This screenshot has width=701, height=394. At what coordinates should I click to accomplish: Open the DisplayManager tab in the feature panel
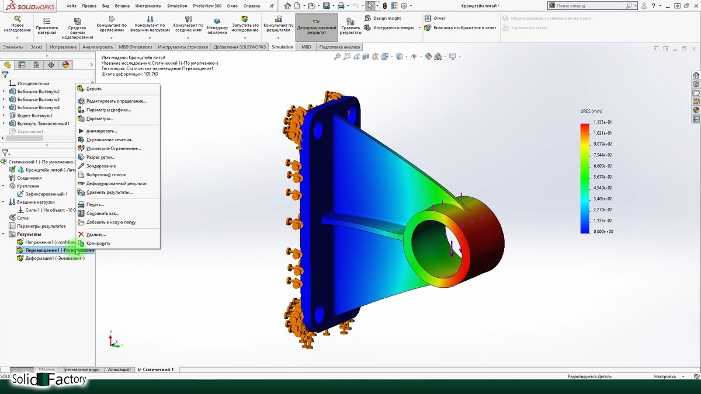(66, 65)
